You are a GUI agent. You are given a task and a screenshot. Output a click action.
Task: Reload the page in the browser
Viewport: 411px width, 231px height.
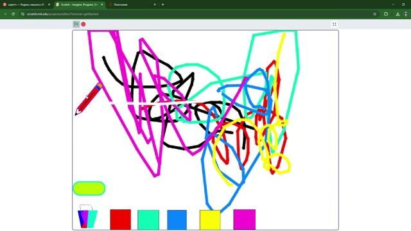tap(13, 14)
